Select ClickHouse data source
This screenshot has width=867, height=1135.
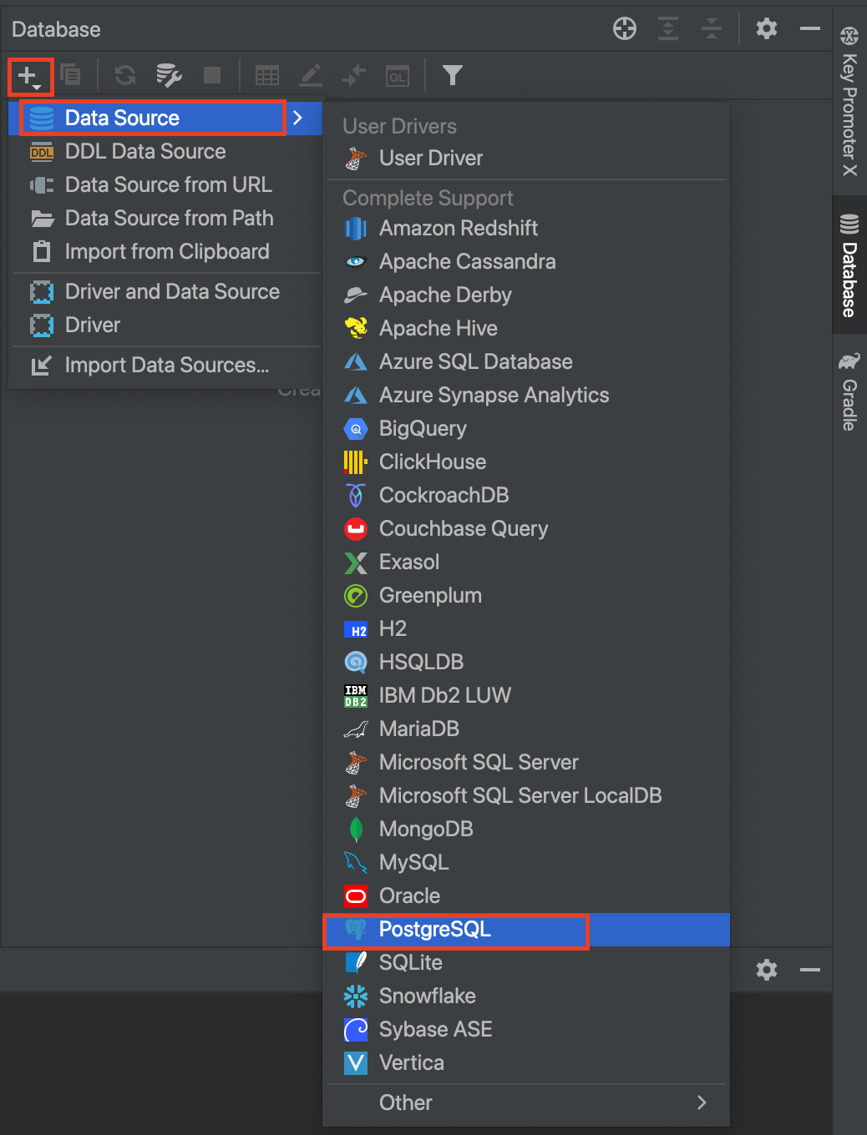526,462
